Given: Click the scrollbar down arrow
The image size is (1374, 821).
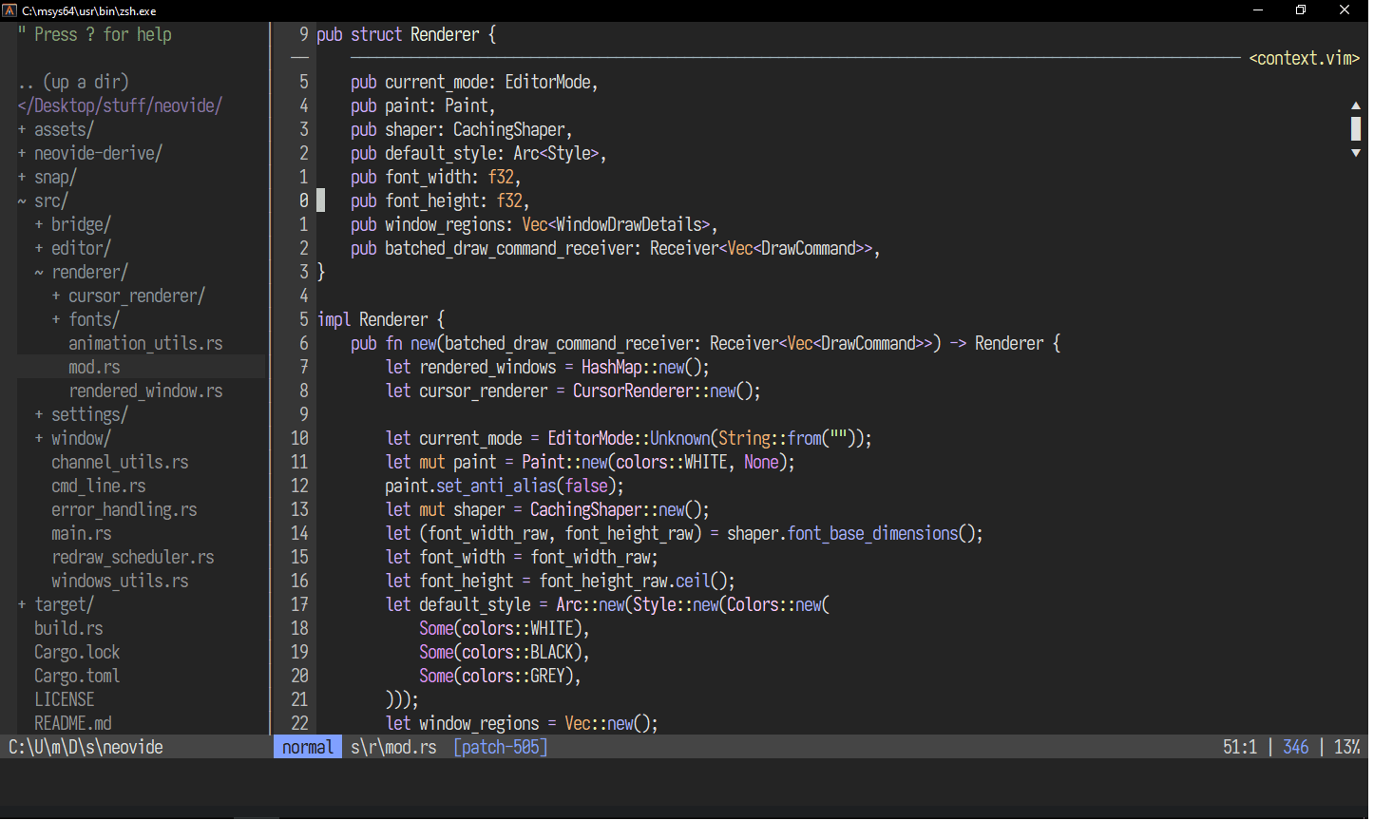Looking at the screenshot, I should [1355, 153].
